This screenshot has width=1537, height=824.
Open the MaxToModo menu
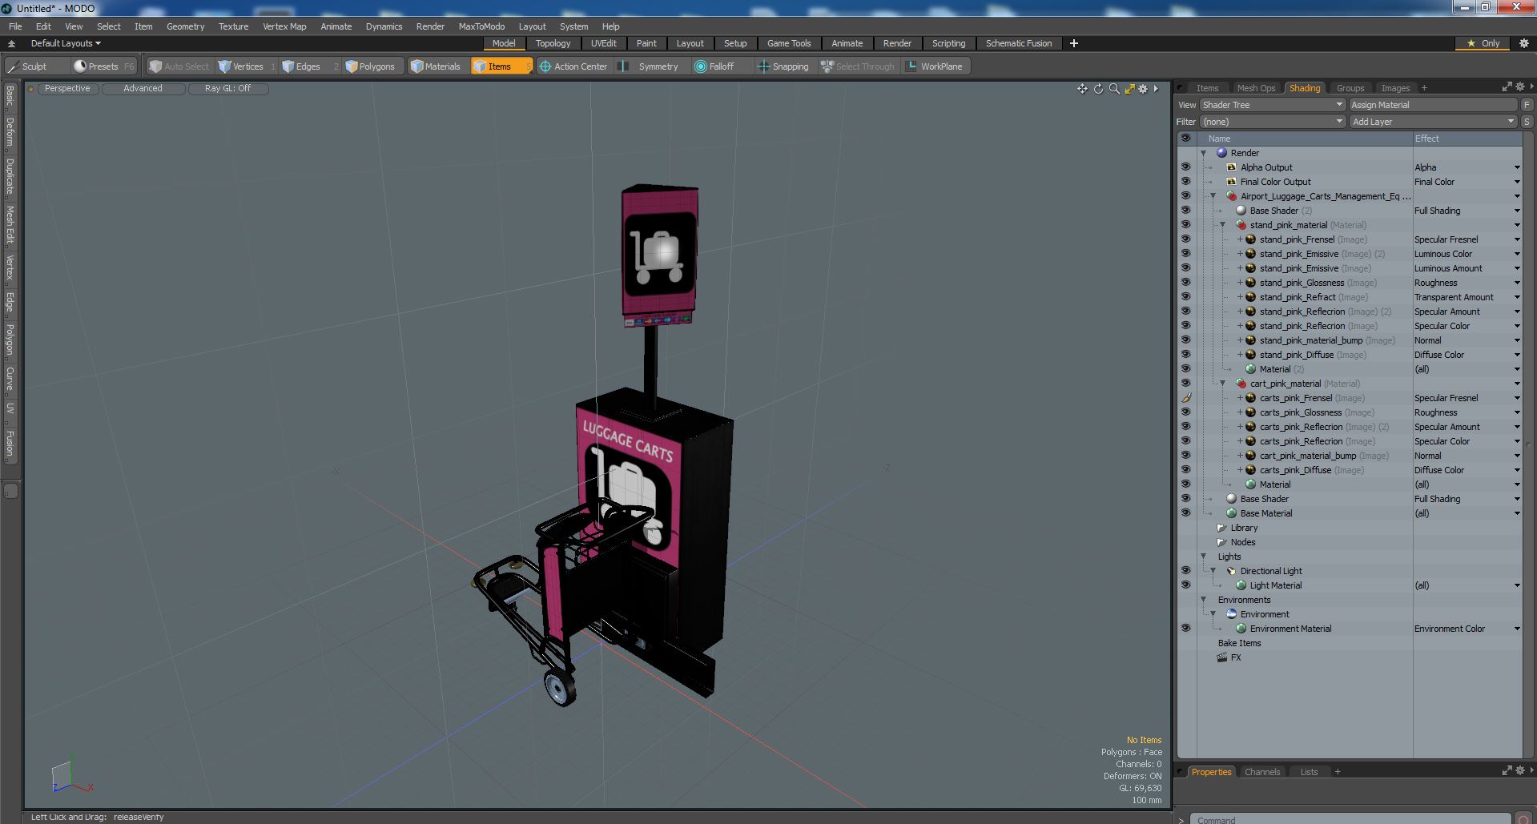[481, 26]
